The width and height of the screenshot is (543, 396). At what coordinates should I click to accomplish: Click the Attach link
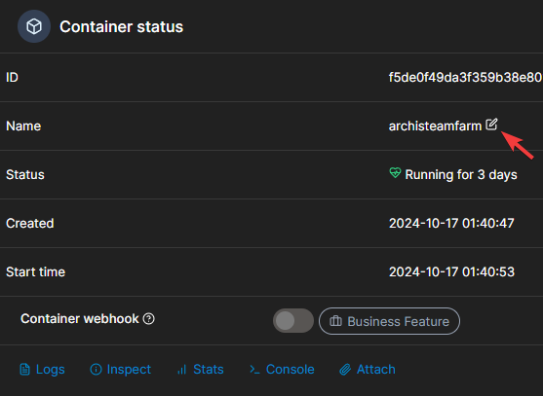(x=368, y=370)
